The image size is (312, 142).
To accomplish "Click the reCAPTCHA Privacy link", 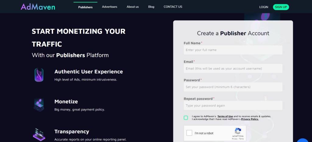I will 235,139.
